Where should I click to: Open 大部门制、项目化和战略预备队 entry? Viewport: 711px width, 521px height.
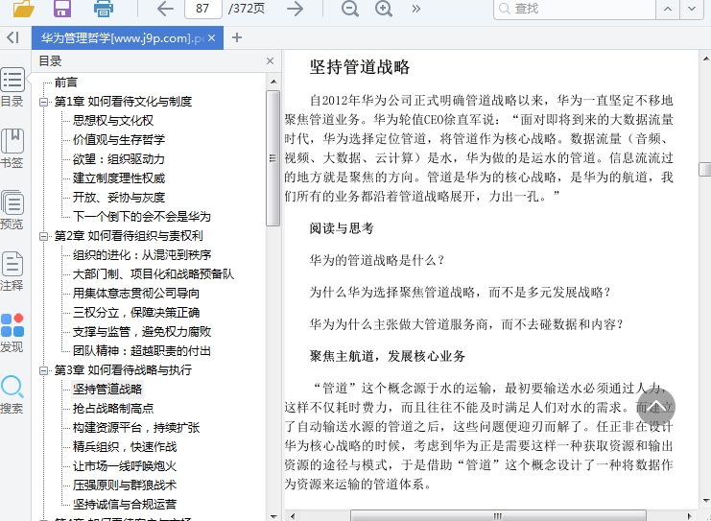pos(154,273)
